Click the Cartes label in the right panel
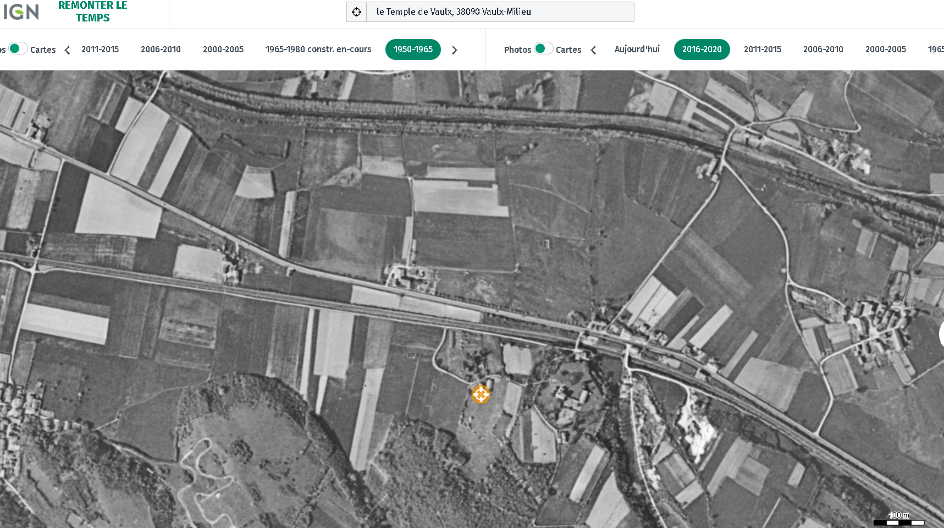944x528 pixels. click(x=568, y=50)
